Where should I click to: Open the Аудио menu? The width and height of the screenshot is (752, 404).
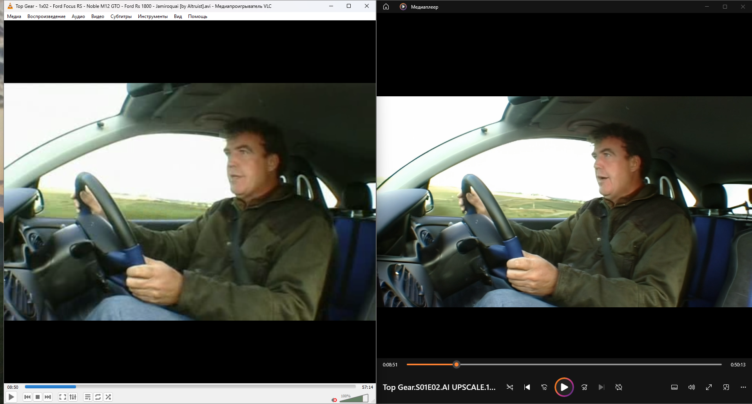78,16
